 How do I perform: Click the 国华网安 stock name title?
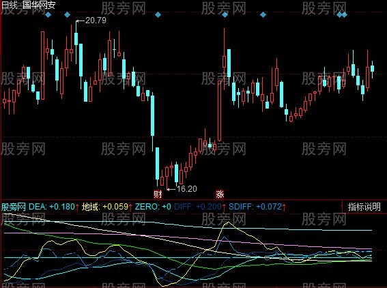39,5
